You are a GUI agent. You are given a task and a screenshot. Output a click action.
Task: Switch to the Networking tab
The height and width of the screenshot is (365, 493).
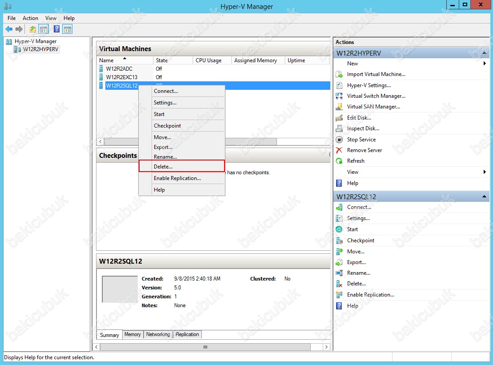pyautogui.click(x=158, y=334)
